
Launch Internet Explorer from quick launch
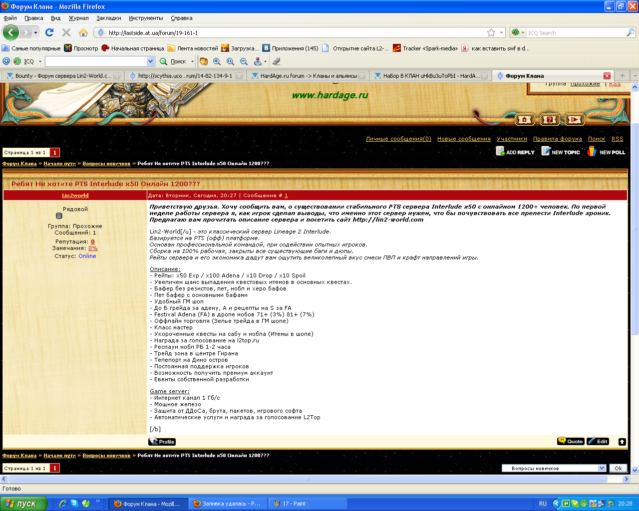pyautogui.click(x=63, y=504)
